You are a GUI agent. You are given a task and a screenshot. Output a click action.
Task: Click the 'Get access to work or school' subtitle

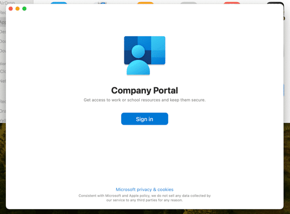pyautogui.click(x=144, y=100)
